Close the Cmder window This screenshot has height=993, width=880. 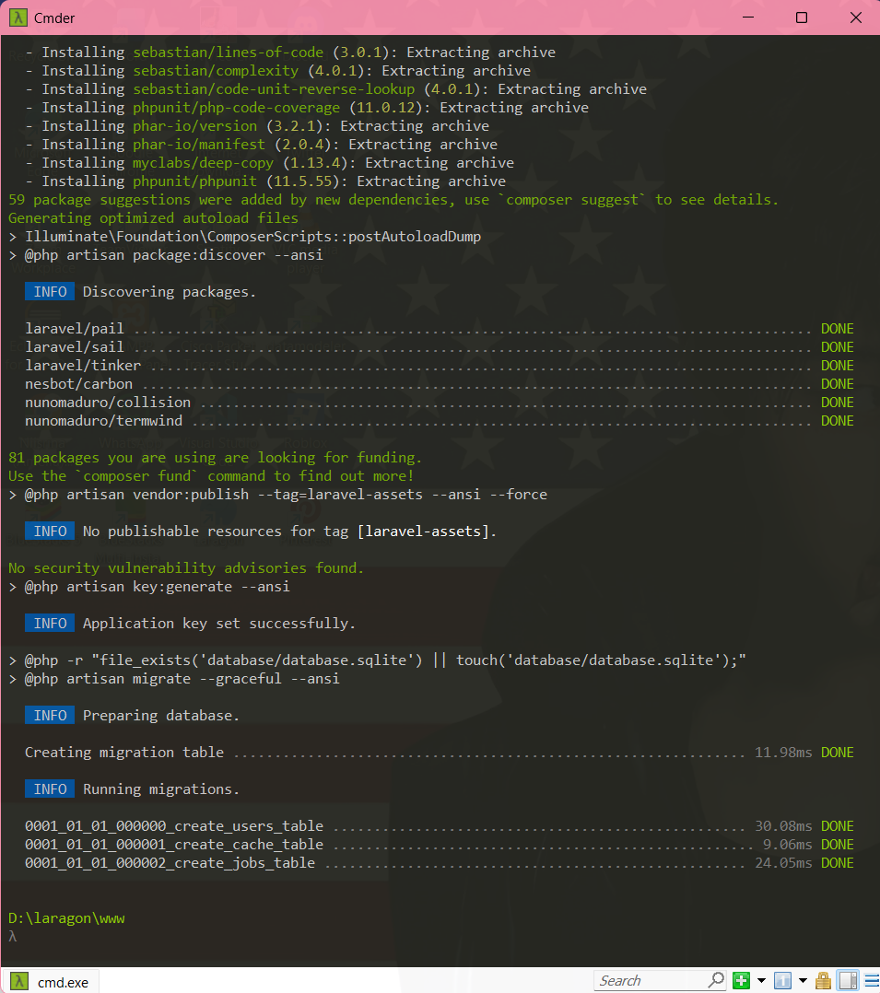[856, 18]
